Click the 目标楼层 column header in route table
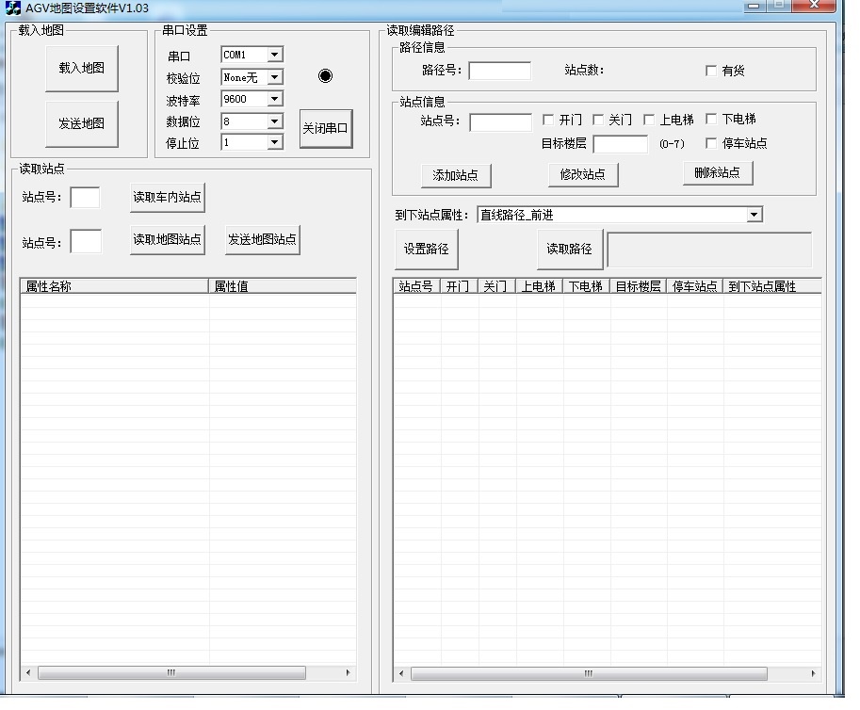860x710 pixels. [x=638, y=286]
